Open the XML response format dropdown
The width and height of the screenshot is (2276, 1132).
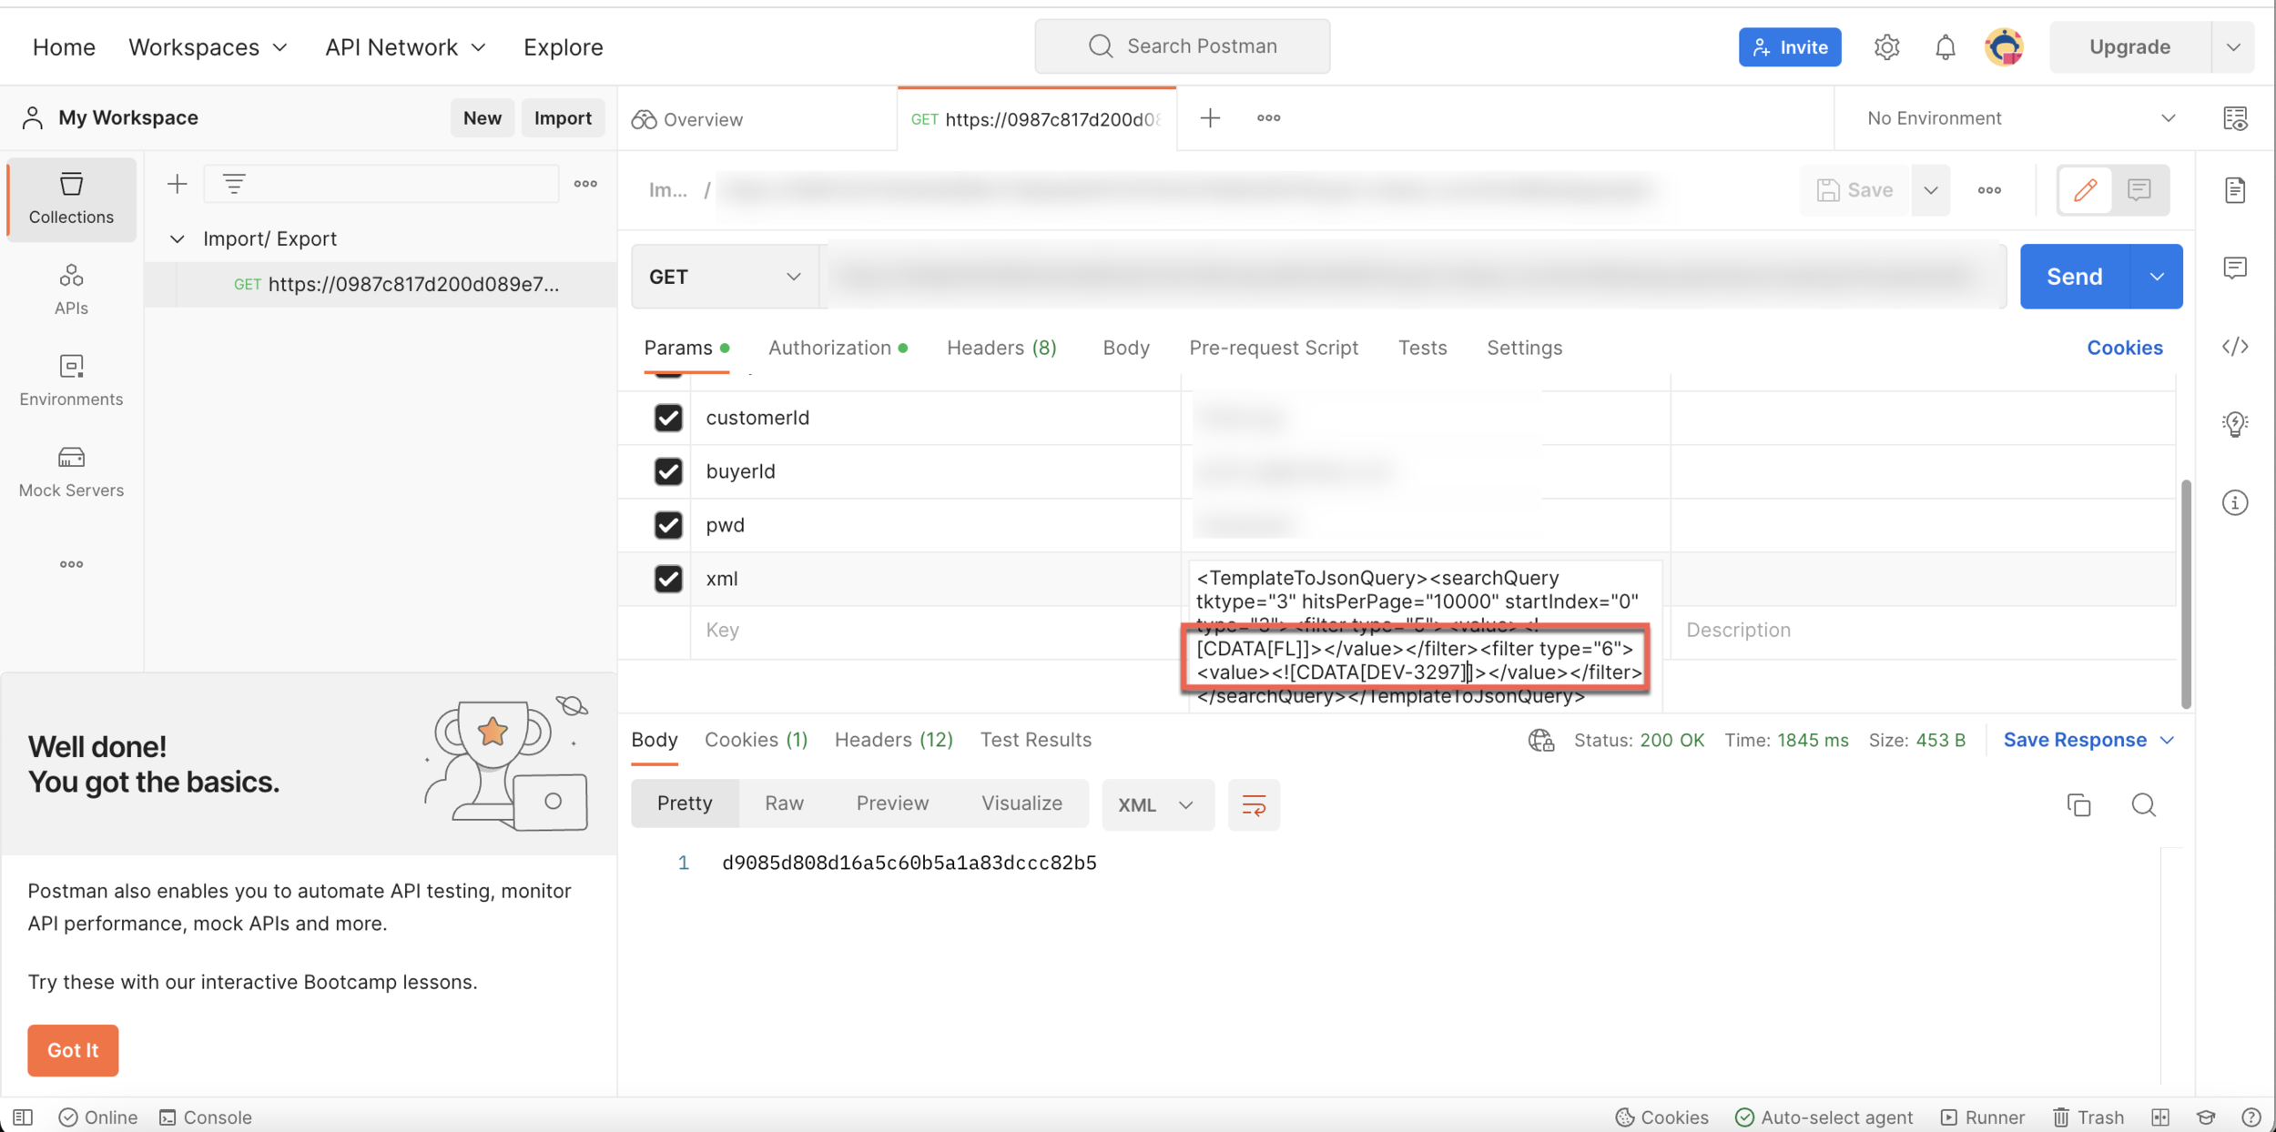(1157, 804)
